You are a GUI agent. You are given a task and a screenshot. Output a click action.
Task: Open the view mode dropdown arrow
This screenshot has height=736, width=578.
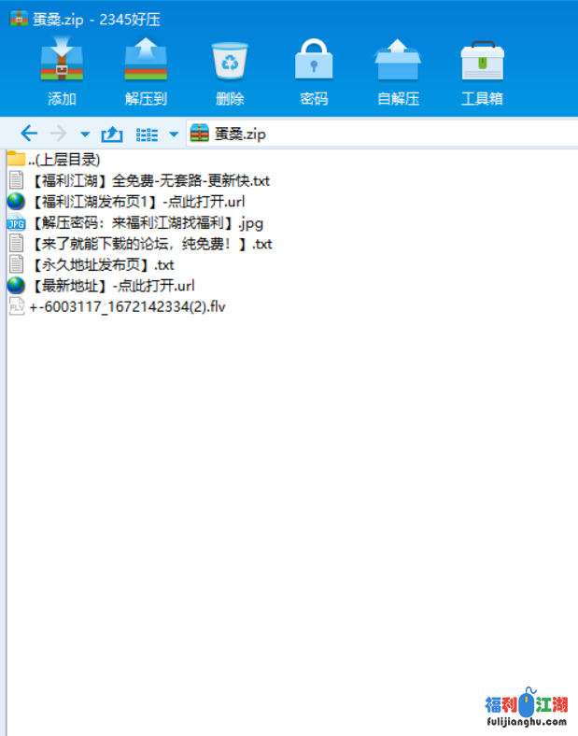[x=174, y=134]
